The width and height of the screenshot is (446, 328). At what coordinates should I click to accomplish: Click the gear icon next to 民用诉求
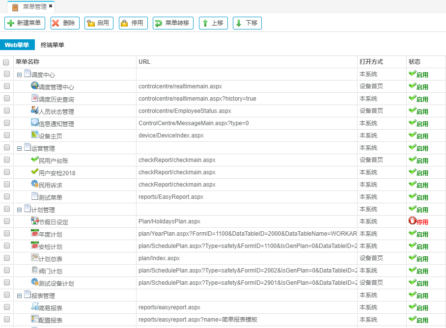34,184
